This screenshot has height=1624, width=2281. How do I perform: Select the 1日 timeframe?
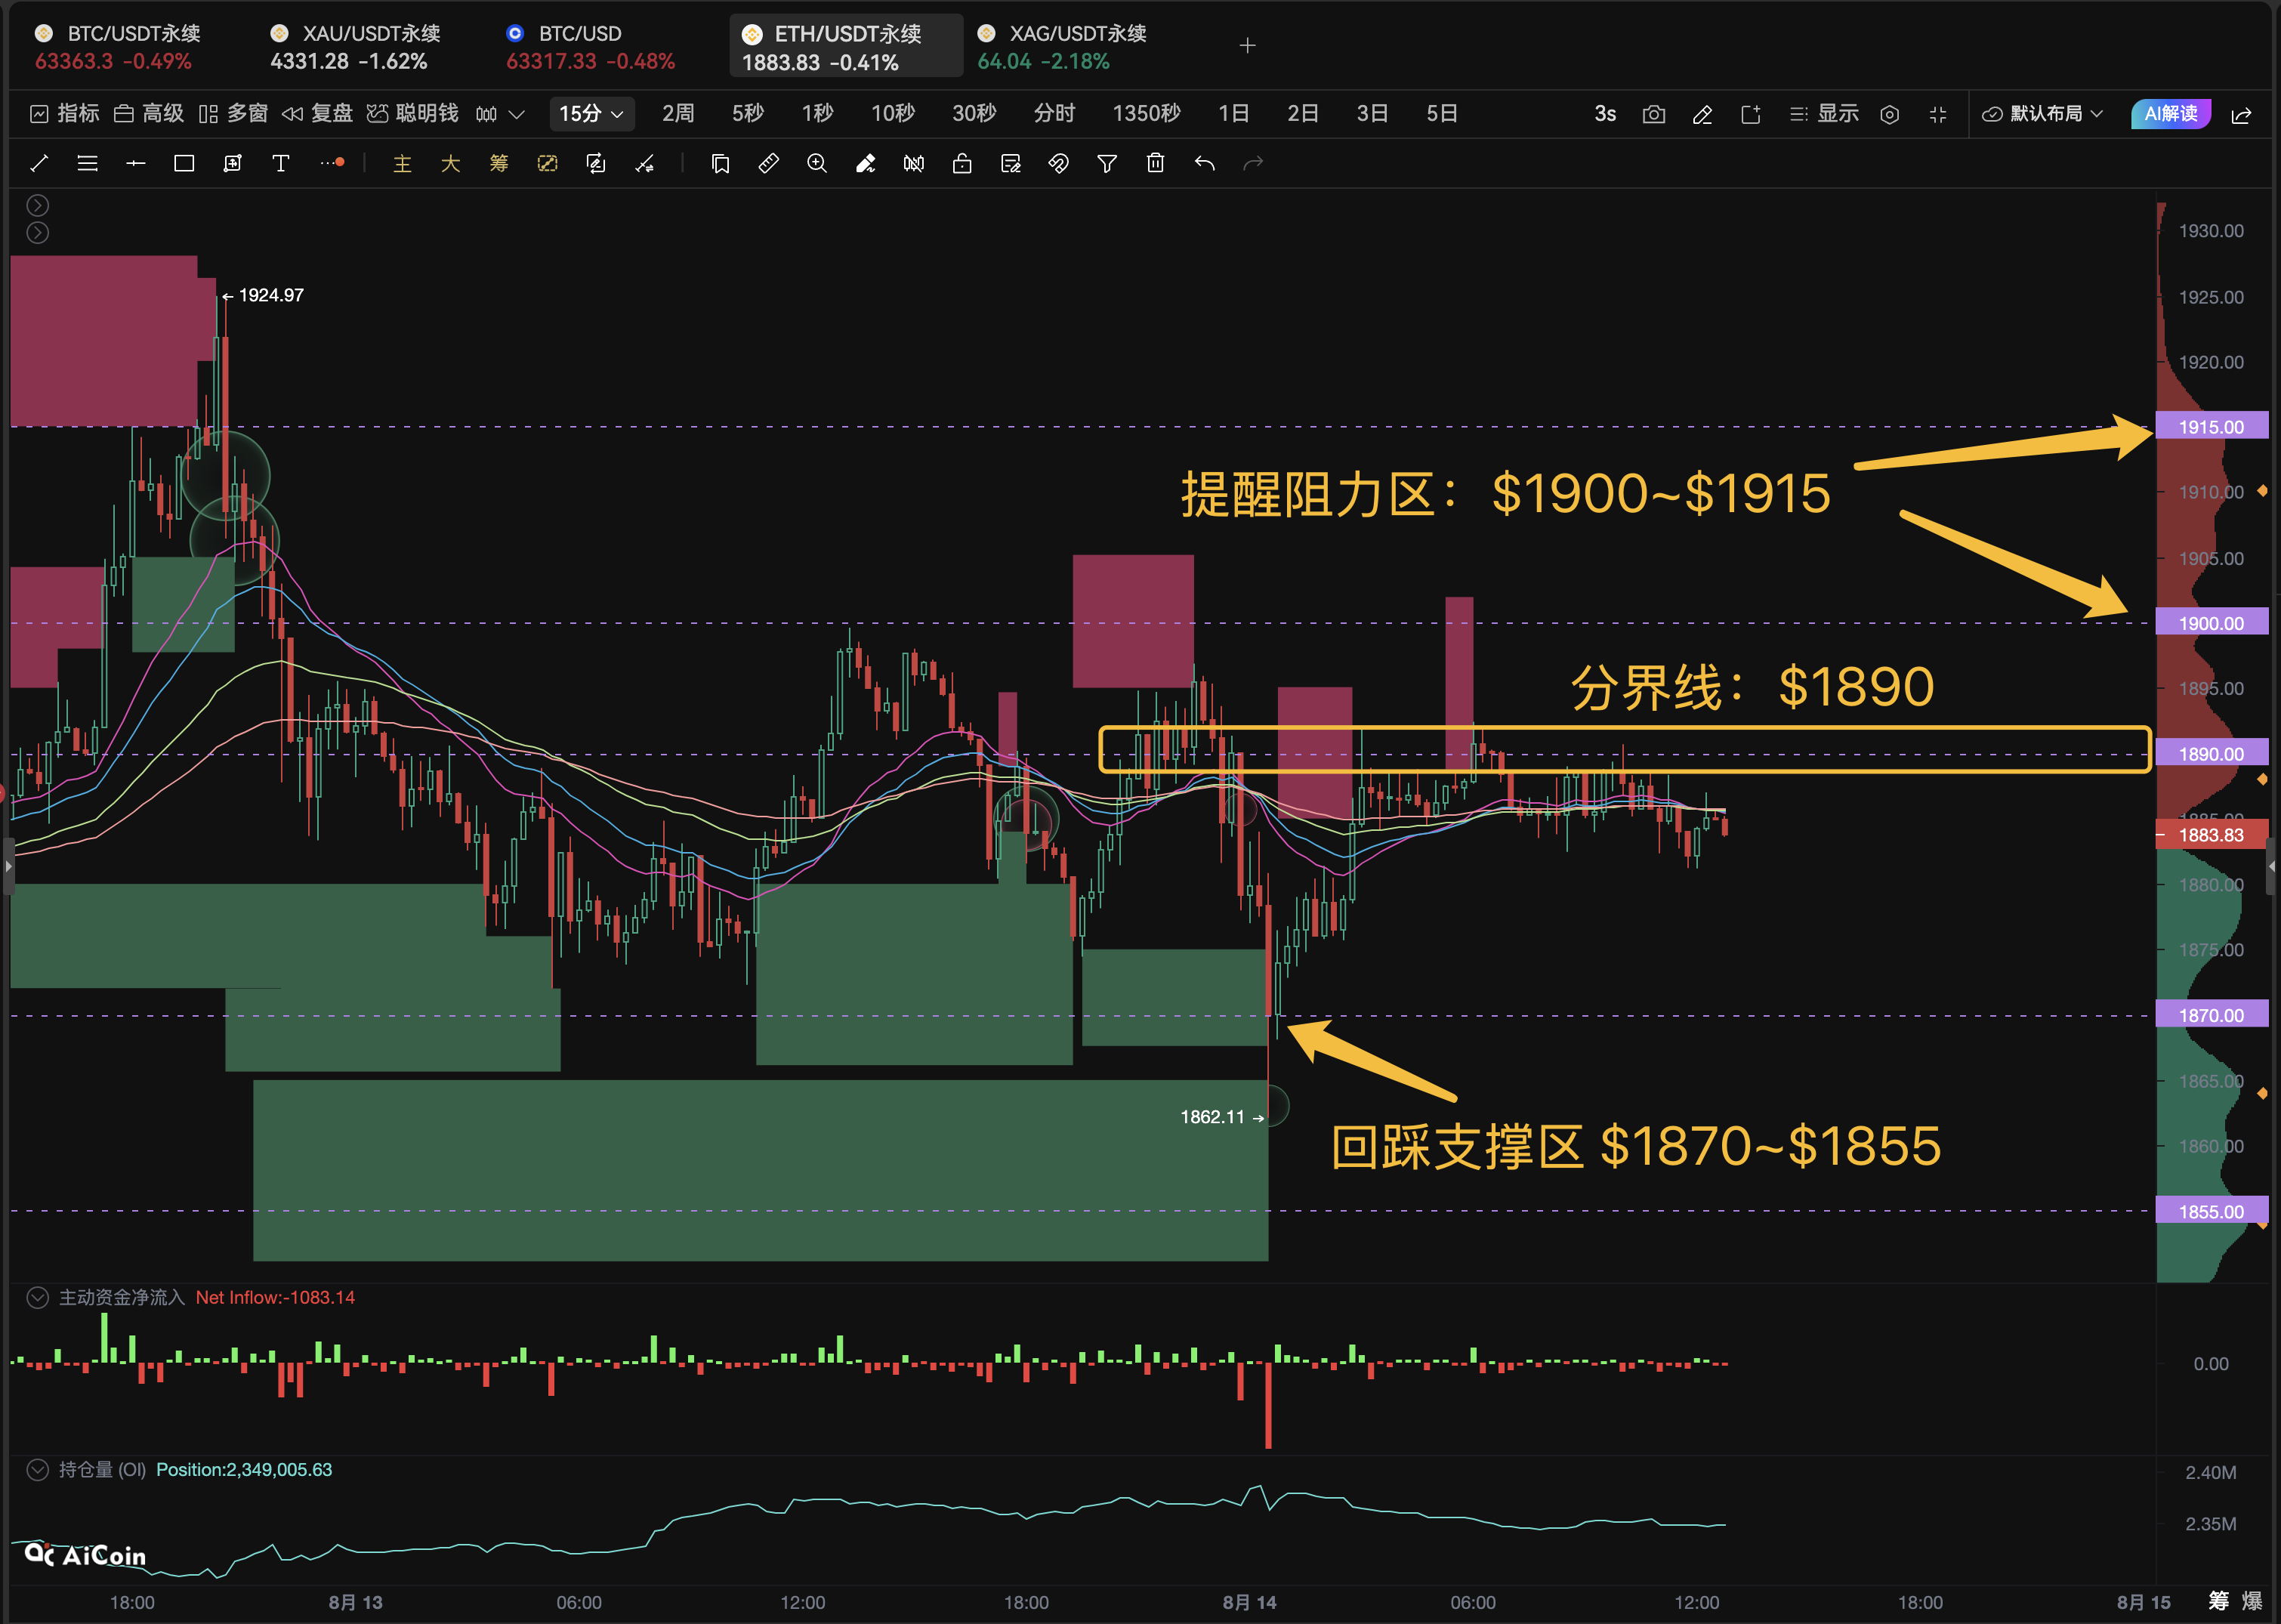[x=1233, y=114]
